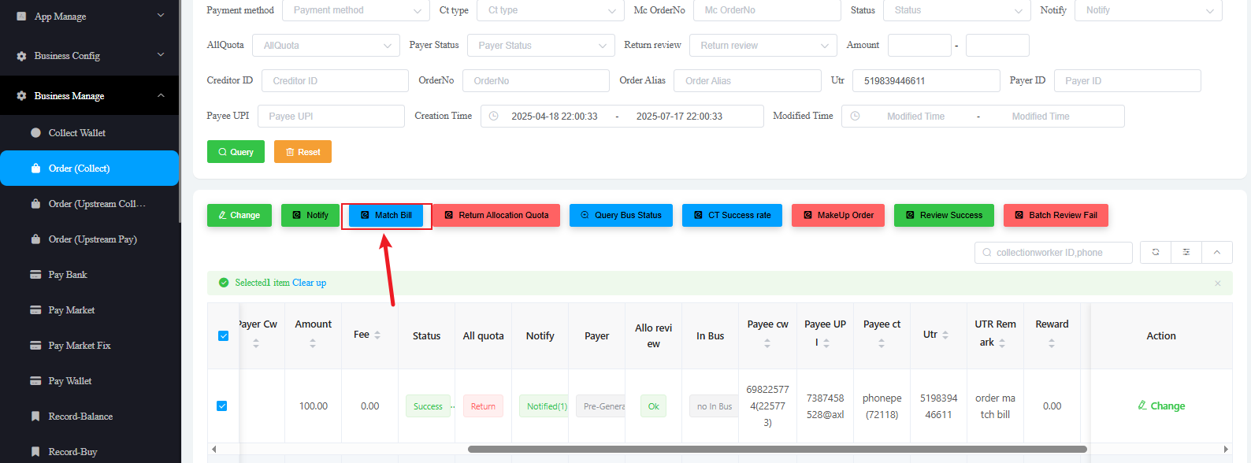Click the green Query button
This screenshot has width=1251, height=463.
[236, 152]
